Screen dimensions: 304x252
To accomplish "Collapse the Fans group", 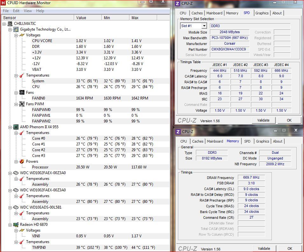I will coord(16,93).
